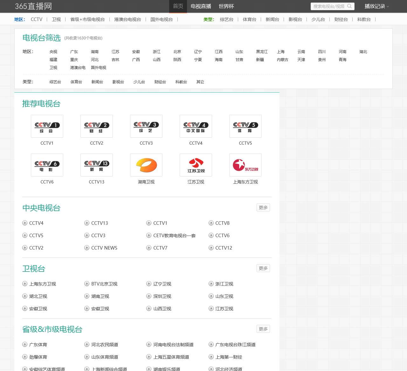Click the play icon beside CCTV NEWS
Image resolution: width=407 pixels, height=371 pixels.
pyautogui.click(x=86, y=248)
